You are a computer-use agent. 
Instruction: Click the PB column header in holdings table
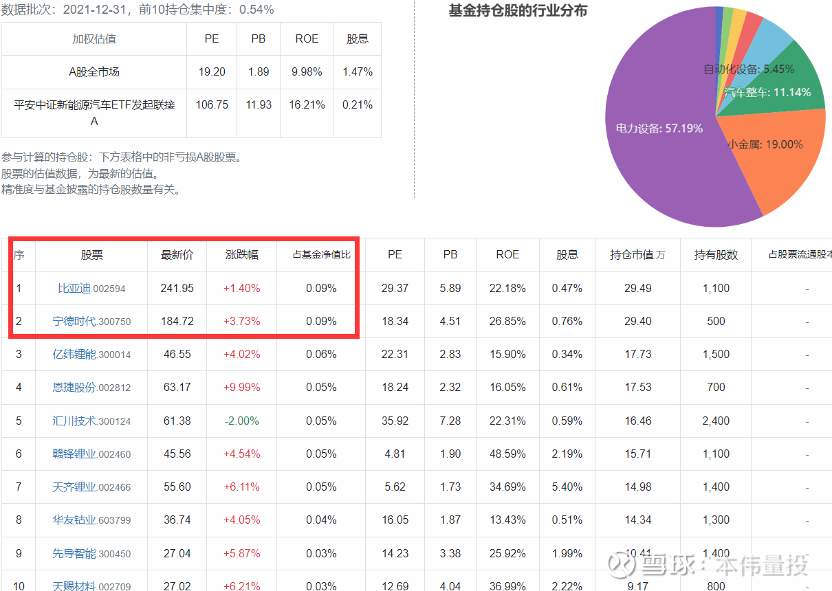[x=450, y=255]
